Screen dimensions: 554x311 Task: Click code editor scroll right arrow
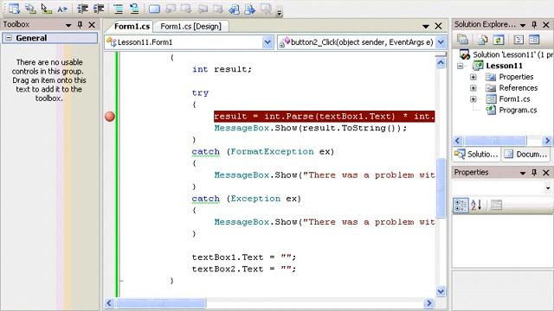point(429,303)
